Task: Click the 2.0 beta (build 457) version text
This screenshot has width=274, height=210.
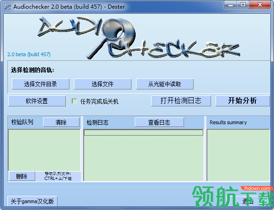Action: 29,54
